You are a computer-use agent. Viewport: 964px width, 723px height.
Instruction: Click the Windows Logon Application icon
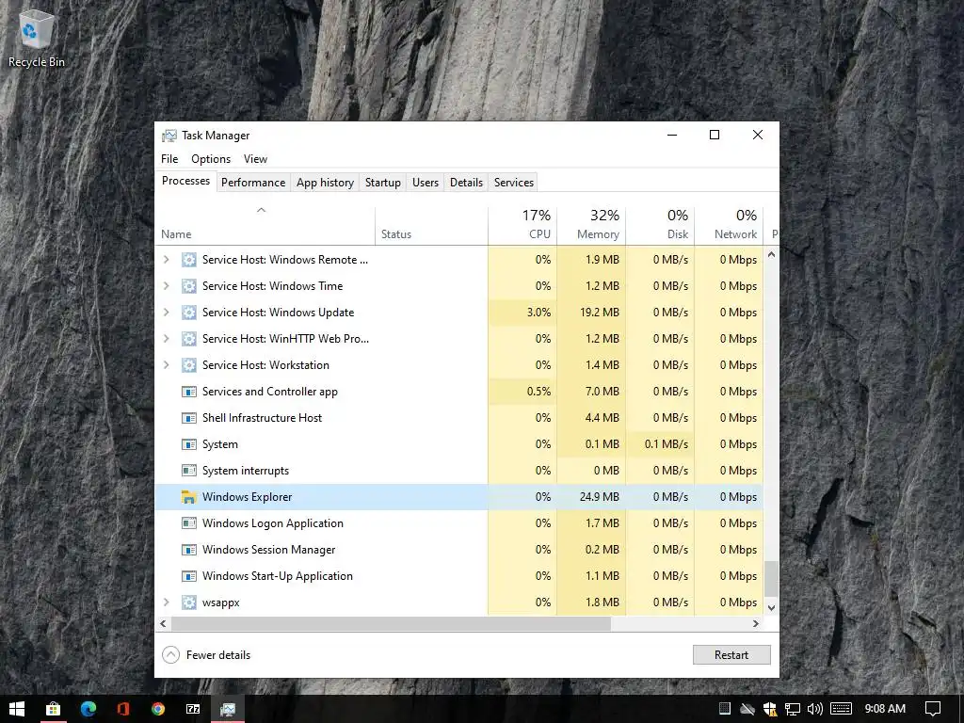pyautogui.click(x=188, y=523)
